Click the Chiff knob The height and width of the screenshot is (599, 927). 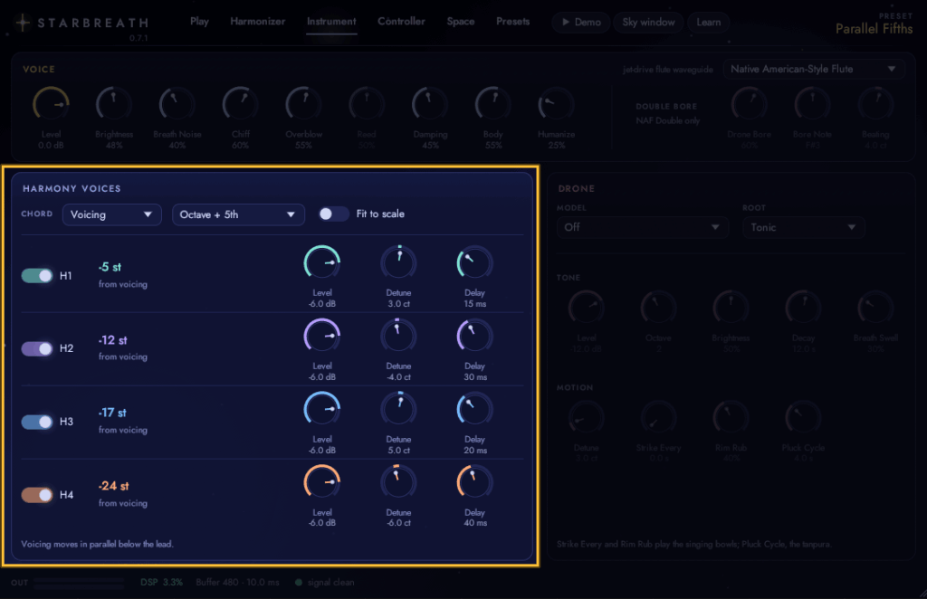(x=241, y=105)
